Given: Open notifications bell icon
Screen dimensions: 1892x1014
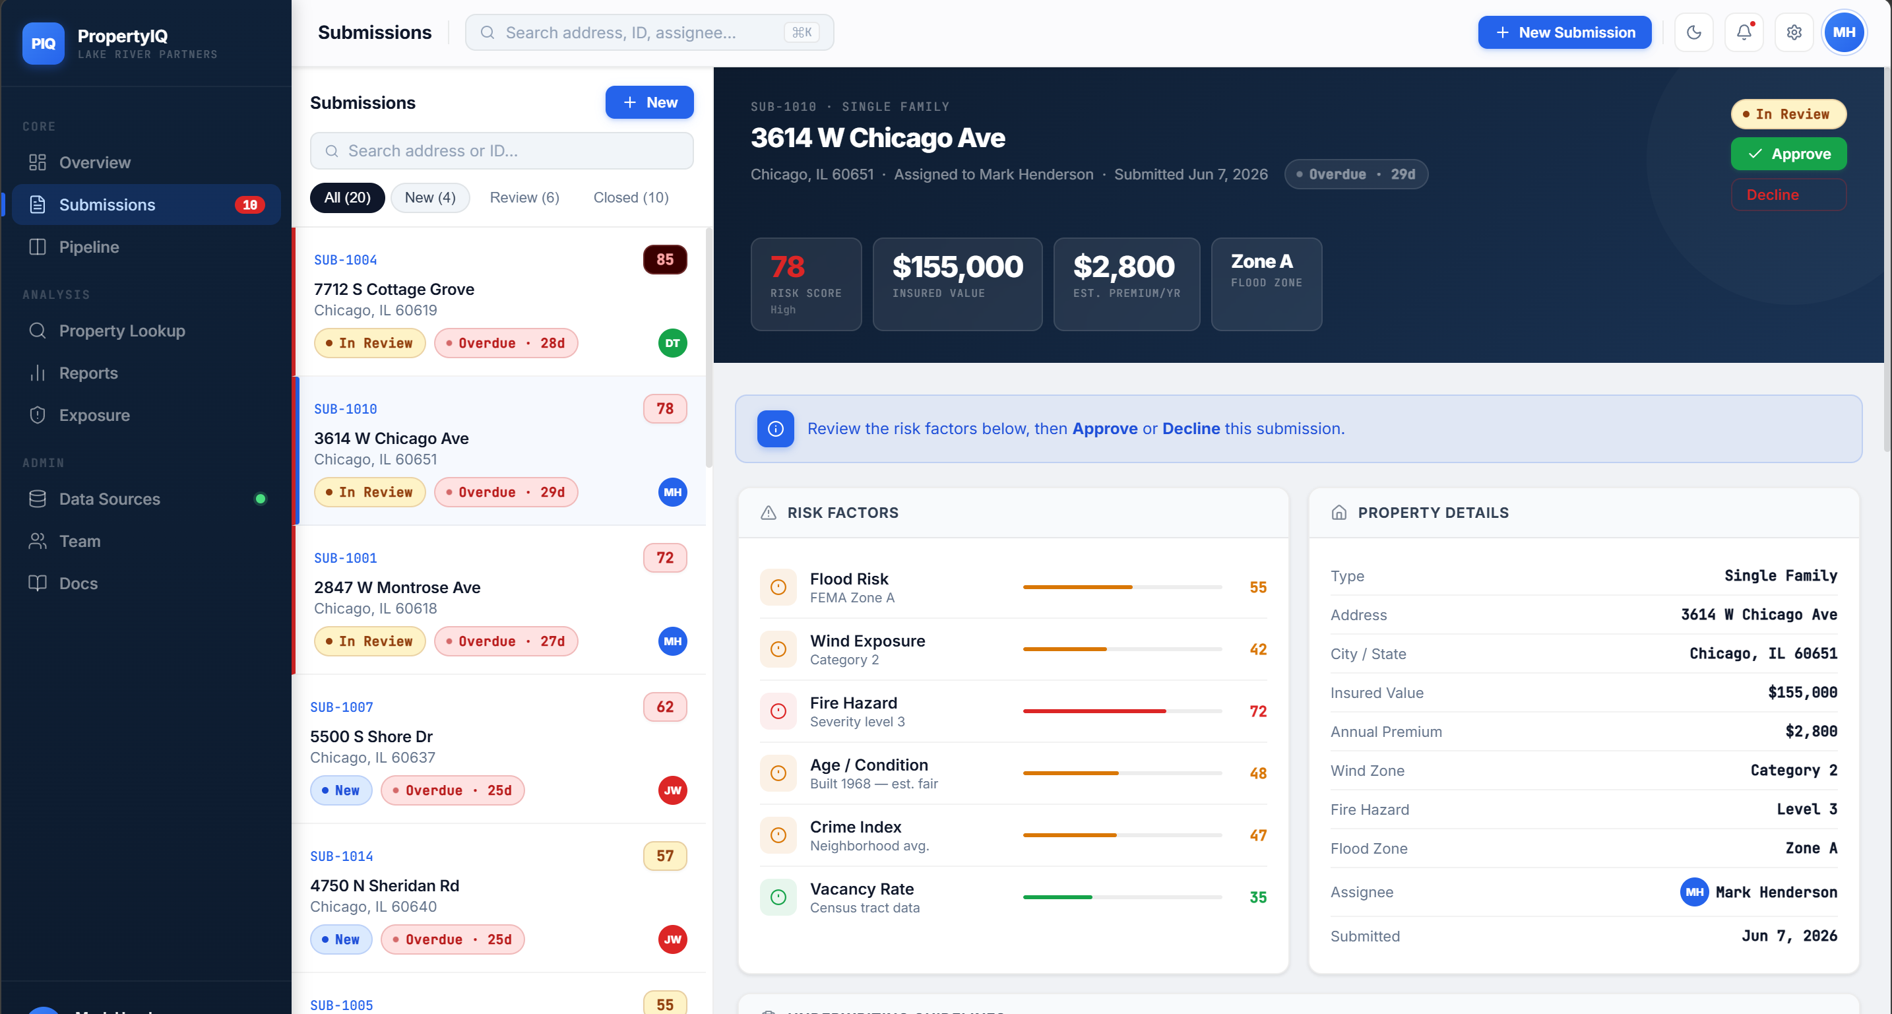Looking at the screenshot, I should 1744,32.
